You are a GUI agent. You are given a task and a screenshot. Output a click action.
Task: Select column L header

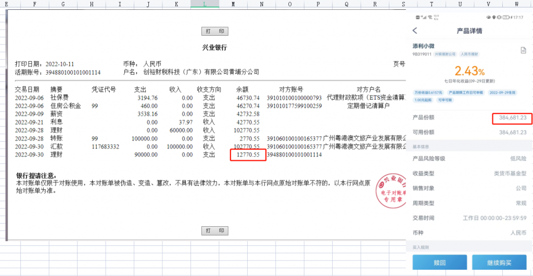(205, 4)
